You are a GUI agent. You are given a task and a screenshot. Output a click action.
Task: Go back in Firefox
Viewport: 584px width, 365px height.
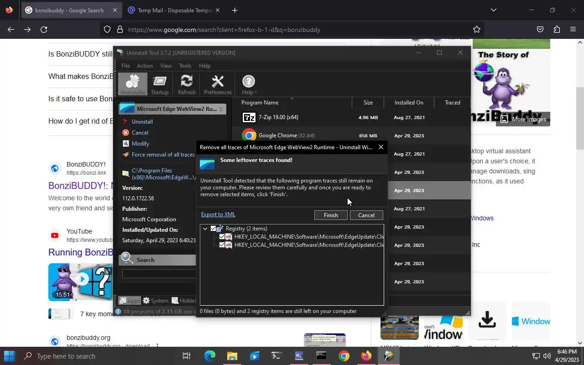11,30
